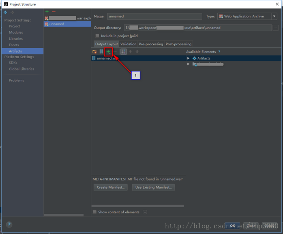Open Facets settings
The width and height of the screenshot is (283, 234).
pos(14,45)
